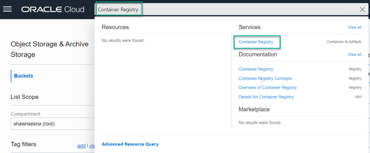Open the hamburger navigation menu

pyautogui.click(x=7, y=9)
